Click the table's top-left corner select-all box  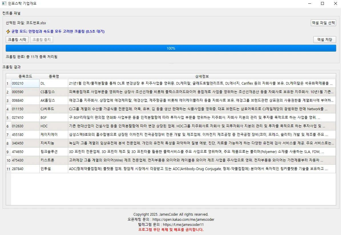click(x=9, y=76)
